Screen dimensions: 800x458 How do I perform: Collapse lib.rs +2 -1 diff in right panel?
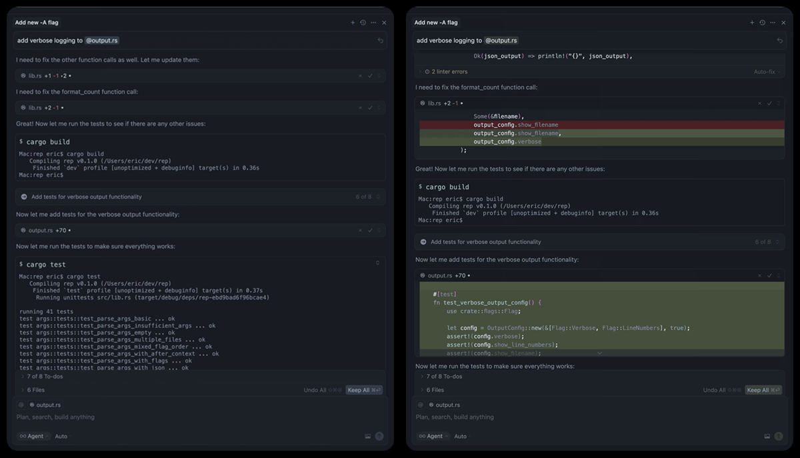click(779, 103)
